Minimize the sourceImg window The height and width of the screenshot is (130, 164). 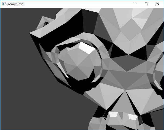click(x=135, y=4)
